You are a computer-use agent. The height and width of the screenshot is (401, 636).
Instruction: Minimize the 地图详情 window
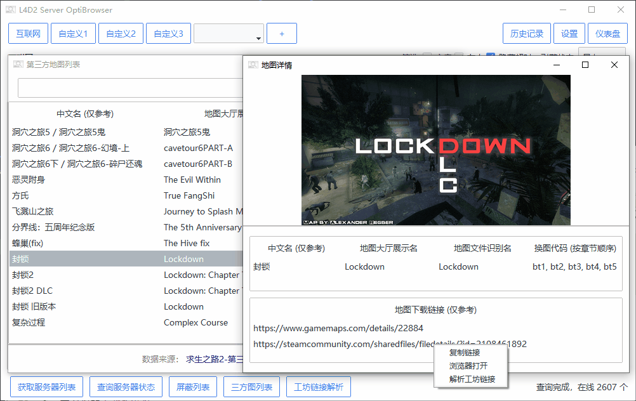[x=557, y=65]
